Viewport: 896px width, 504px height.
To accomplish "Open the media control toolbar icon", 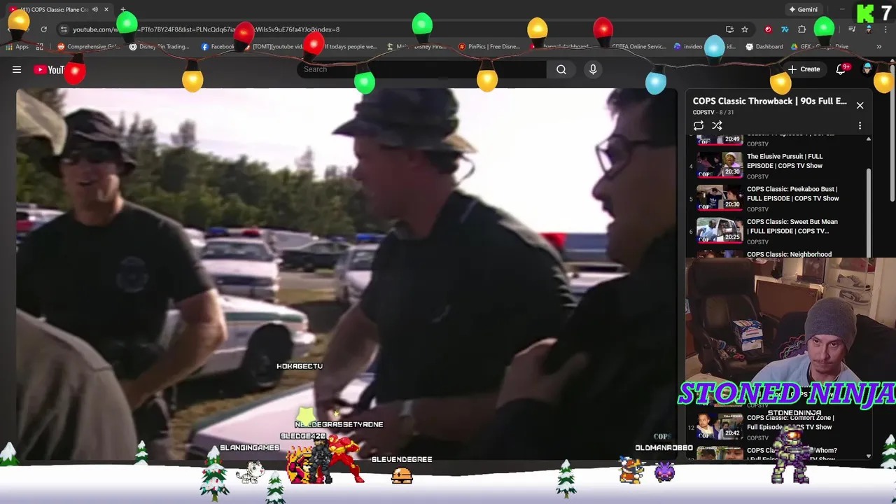I will [852, 29].
